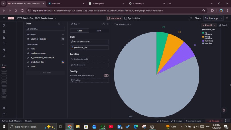Screen dimensions: 231x130
Task: Open the Publish app dropdown arrow
Action: tap(221, 18)
